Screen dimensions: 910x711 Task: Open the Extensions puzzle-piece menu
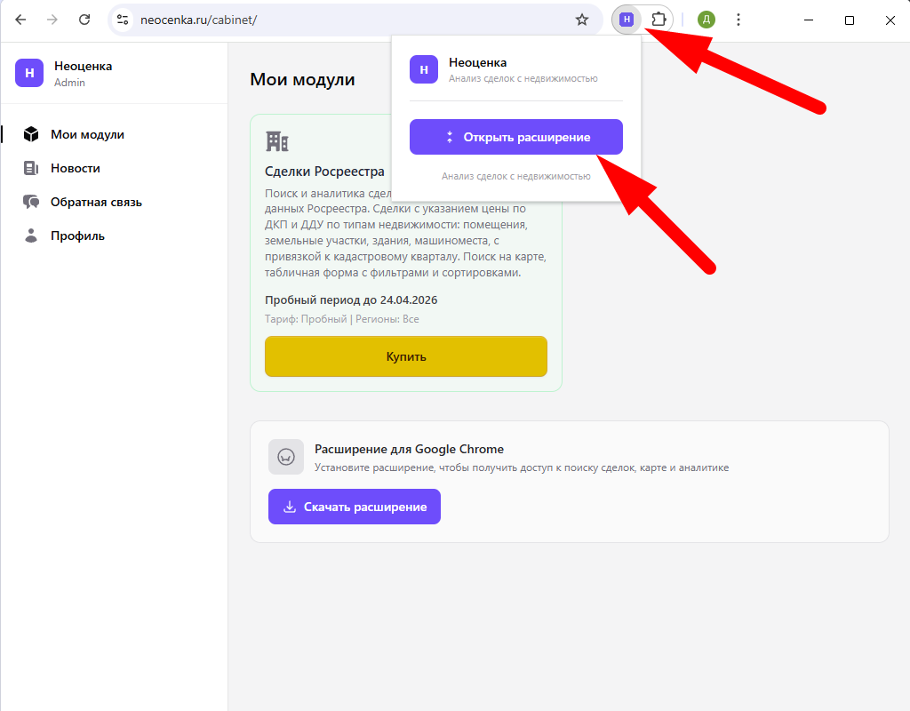point(659,20)
